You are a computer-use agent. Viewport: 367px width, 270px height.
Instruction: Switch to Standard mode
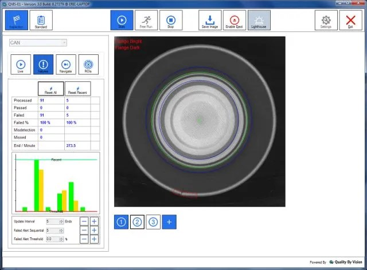(x=41, y=20)
